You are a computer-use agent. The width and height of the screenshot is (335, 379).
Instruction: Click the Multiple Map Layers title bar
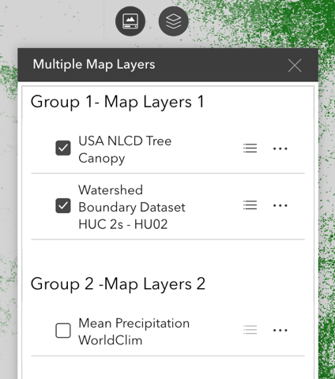pos(167,65)
